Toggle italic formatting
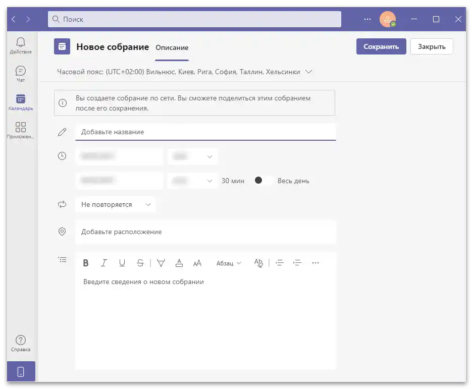This screenshot has width=473, height=389. pos(104,263)
